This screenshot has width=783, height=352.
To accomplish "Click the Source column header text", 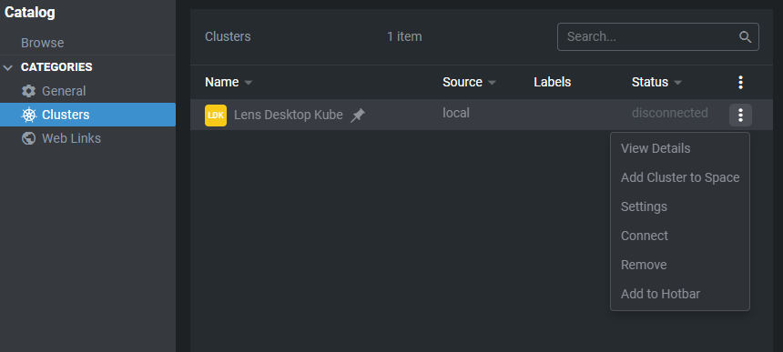I will click(463, 82).
